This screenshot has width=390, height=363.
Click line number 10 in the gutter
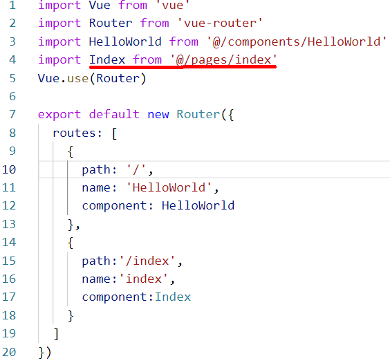point(9,169)
